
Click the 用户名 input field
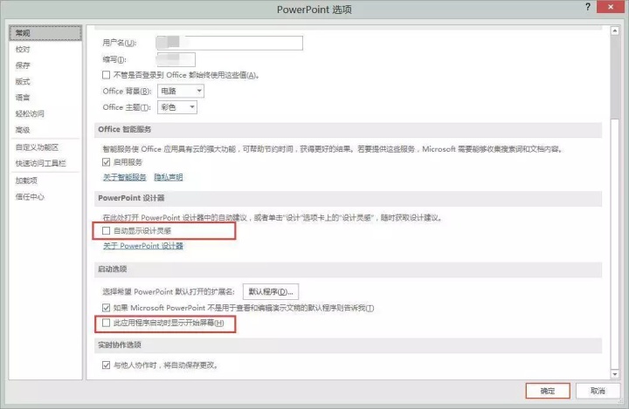[229, 43]
